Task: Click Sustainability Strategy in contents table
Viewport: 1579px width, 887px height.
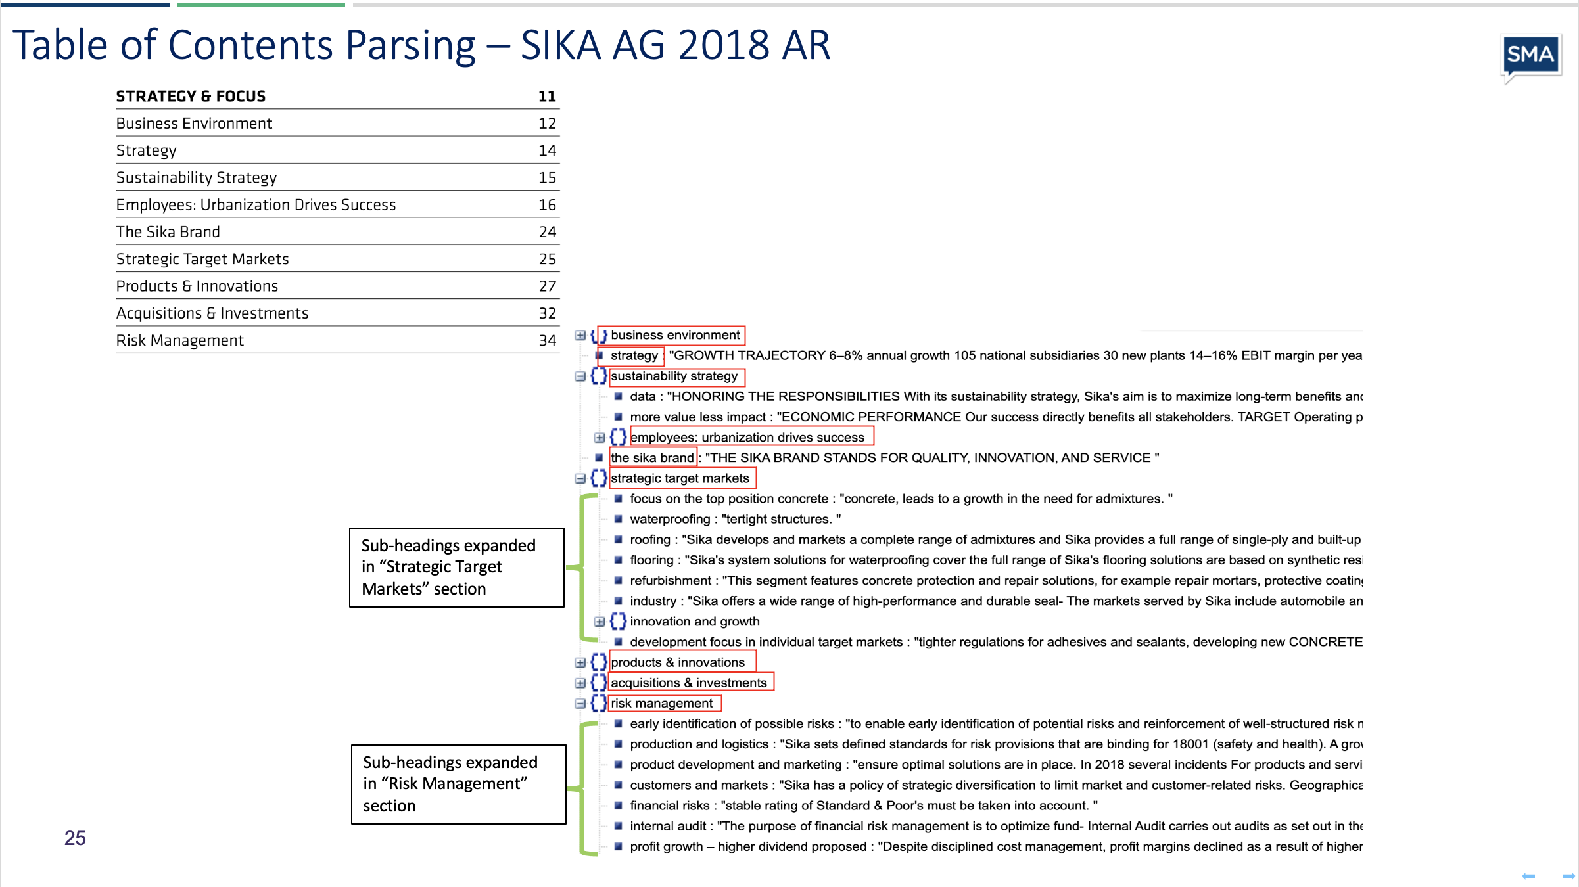Action: [197, 177]
